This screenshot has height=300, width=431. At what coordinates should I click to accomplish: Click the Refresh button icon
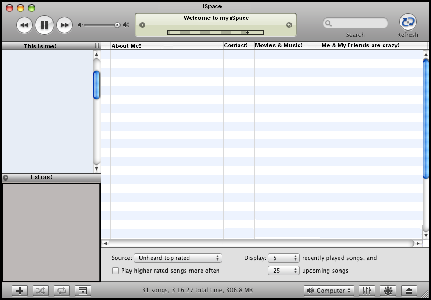pyautogui.click(x=408, y=22)
